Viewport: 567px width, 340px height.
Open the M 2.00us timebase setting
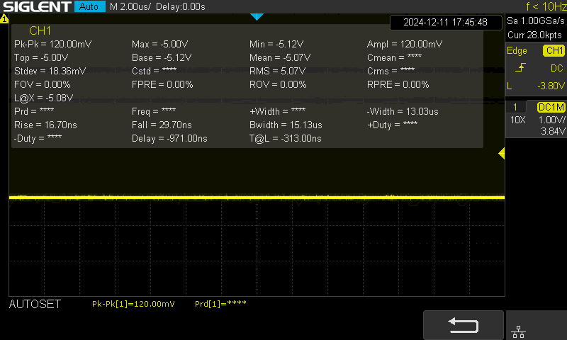point(130,6)
